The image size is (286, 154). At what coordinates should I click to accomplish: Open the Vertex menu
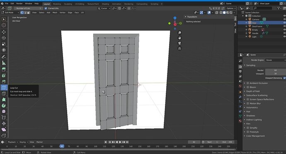62,12
